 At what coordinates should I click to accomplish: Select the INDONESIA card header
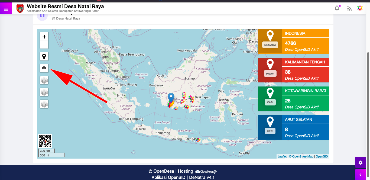click(x=306, y=33)
